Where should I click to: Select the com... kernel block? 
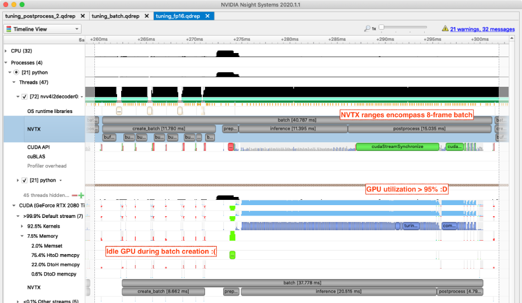(449, 226)
